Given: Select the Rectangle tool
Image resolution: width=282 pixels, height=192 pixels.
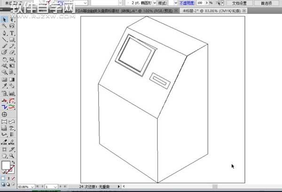Looking at the screenshot, I should 12,39.
